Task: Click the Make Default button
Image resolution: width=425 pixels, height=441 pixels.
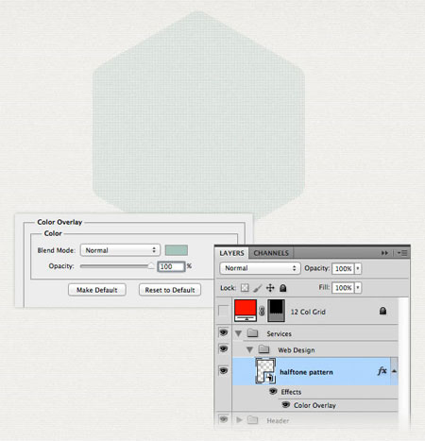Action: (97, 290)
